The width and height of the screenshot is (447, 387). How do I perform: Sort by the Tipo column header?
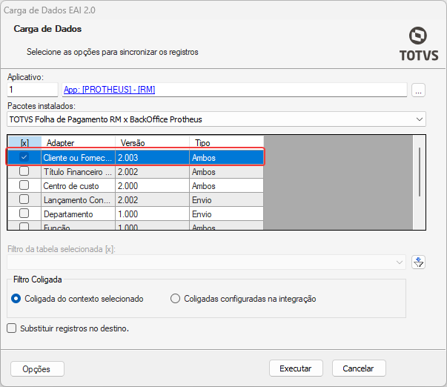226,142
